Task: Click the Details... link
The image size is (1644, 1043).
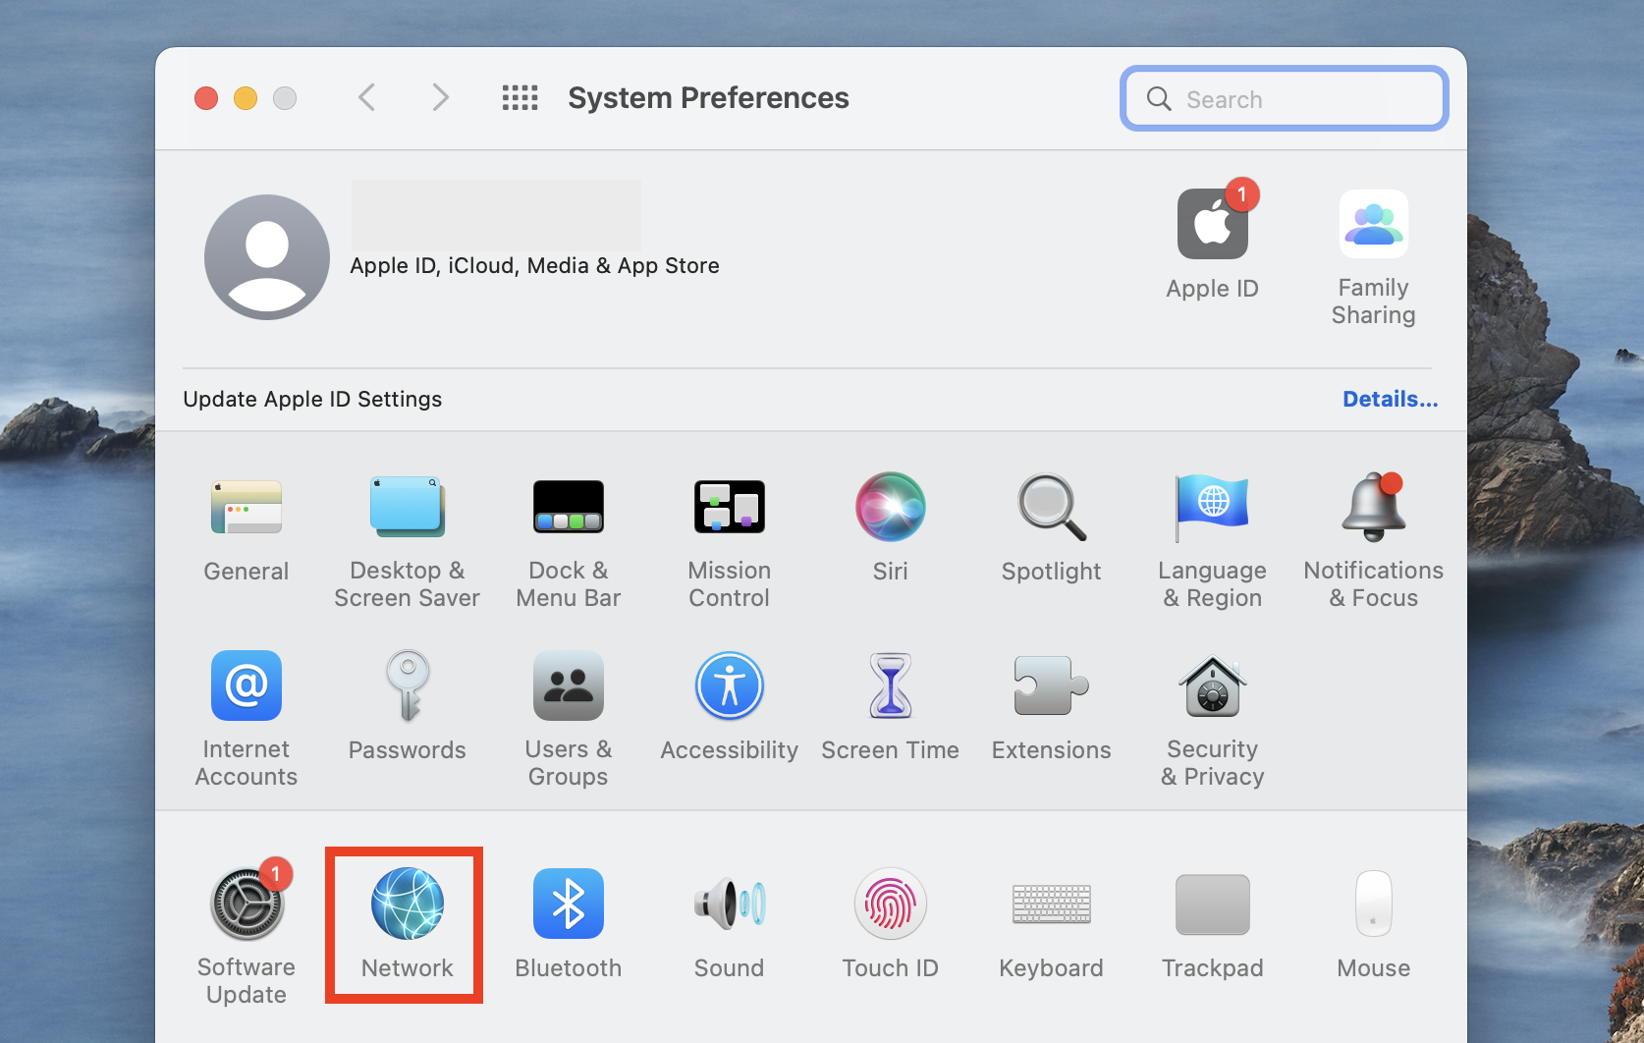Action: pos(1390,399)
